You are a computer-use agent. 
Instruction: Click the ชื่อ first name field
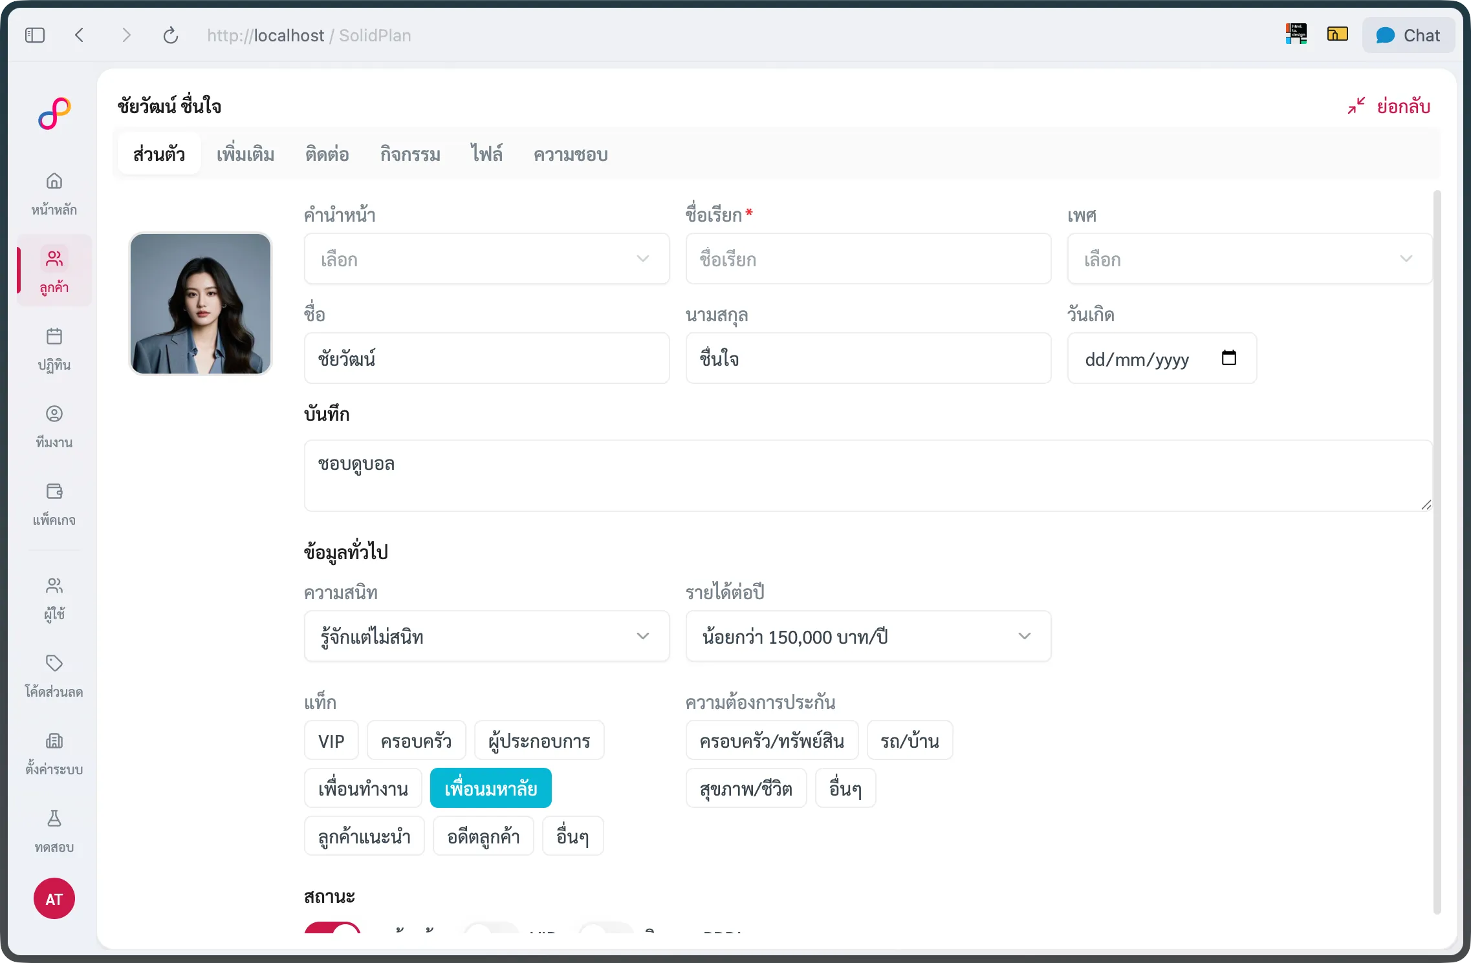[x=486, y=358]
